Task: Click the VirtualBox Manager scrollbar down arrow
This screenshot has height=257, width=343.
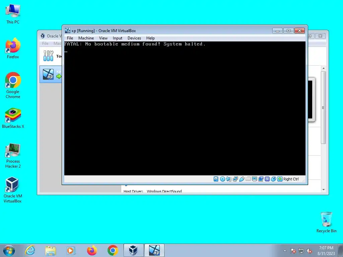Action: [x=324, y=190]
